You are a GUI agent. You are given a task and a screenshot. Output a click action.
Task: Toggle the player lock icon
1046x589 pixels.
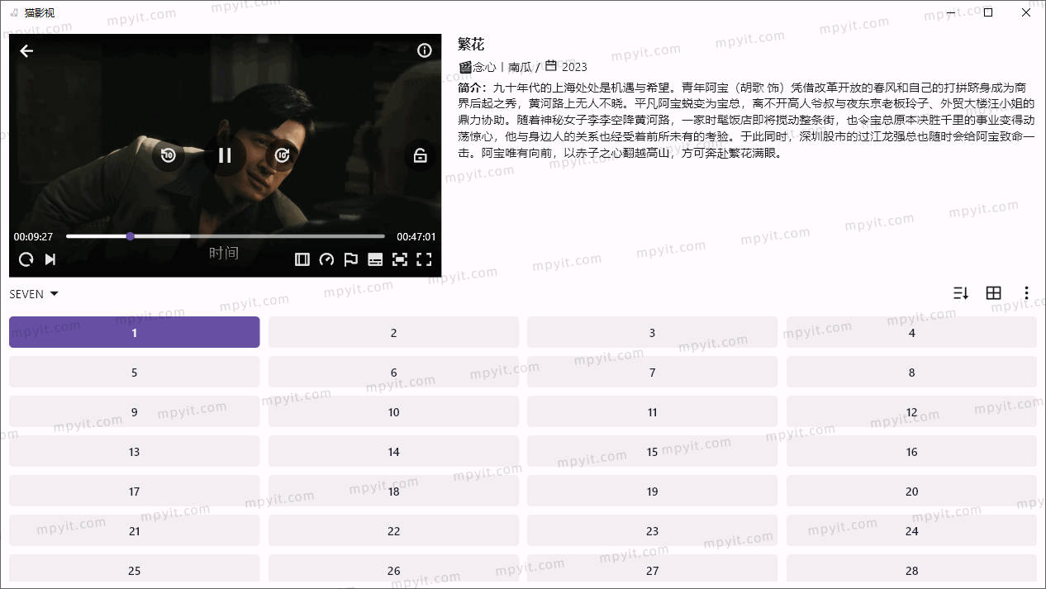pyautogui.click(x=421, y=154)
